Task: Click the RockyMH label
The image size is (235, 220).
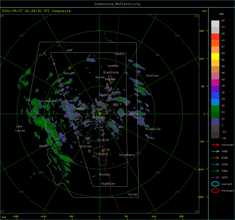Action: [69, 73]
